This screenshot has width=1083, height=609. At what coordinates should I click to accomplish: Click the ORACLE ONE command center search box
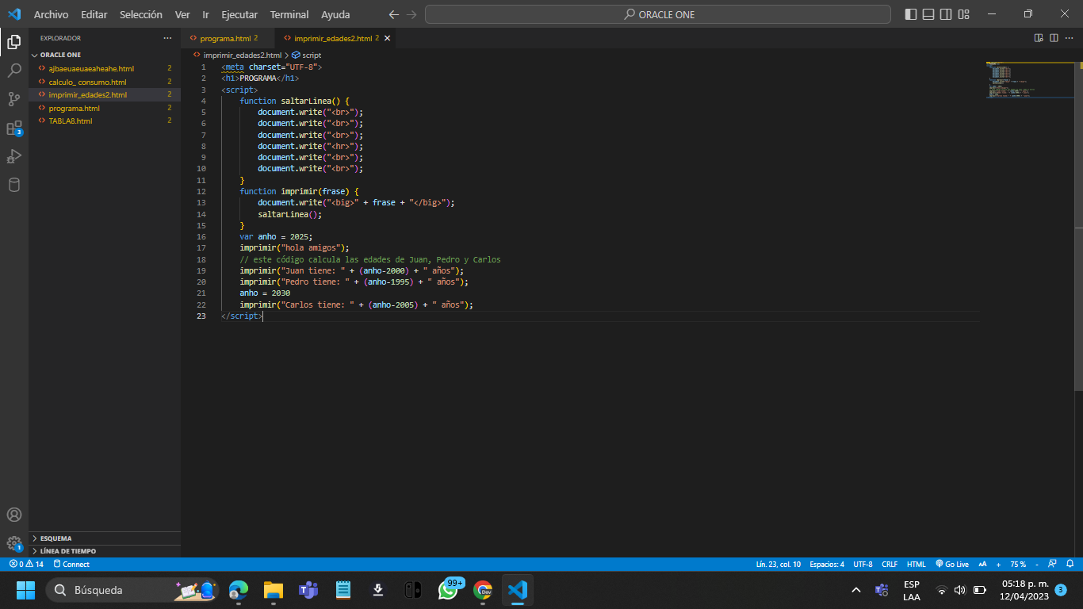pos(657,14)
